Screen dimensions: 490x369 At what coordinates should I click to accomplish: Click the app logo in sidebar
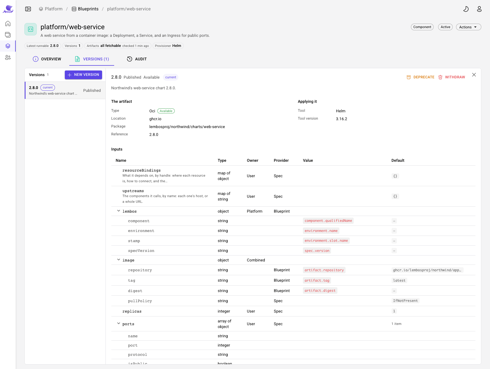point(8,9)
